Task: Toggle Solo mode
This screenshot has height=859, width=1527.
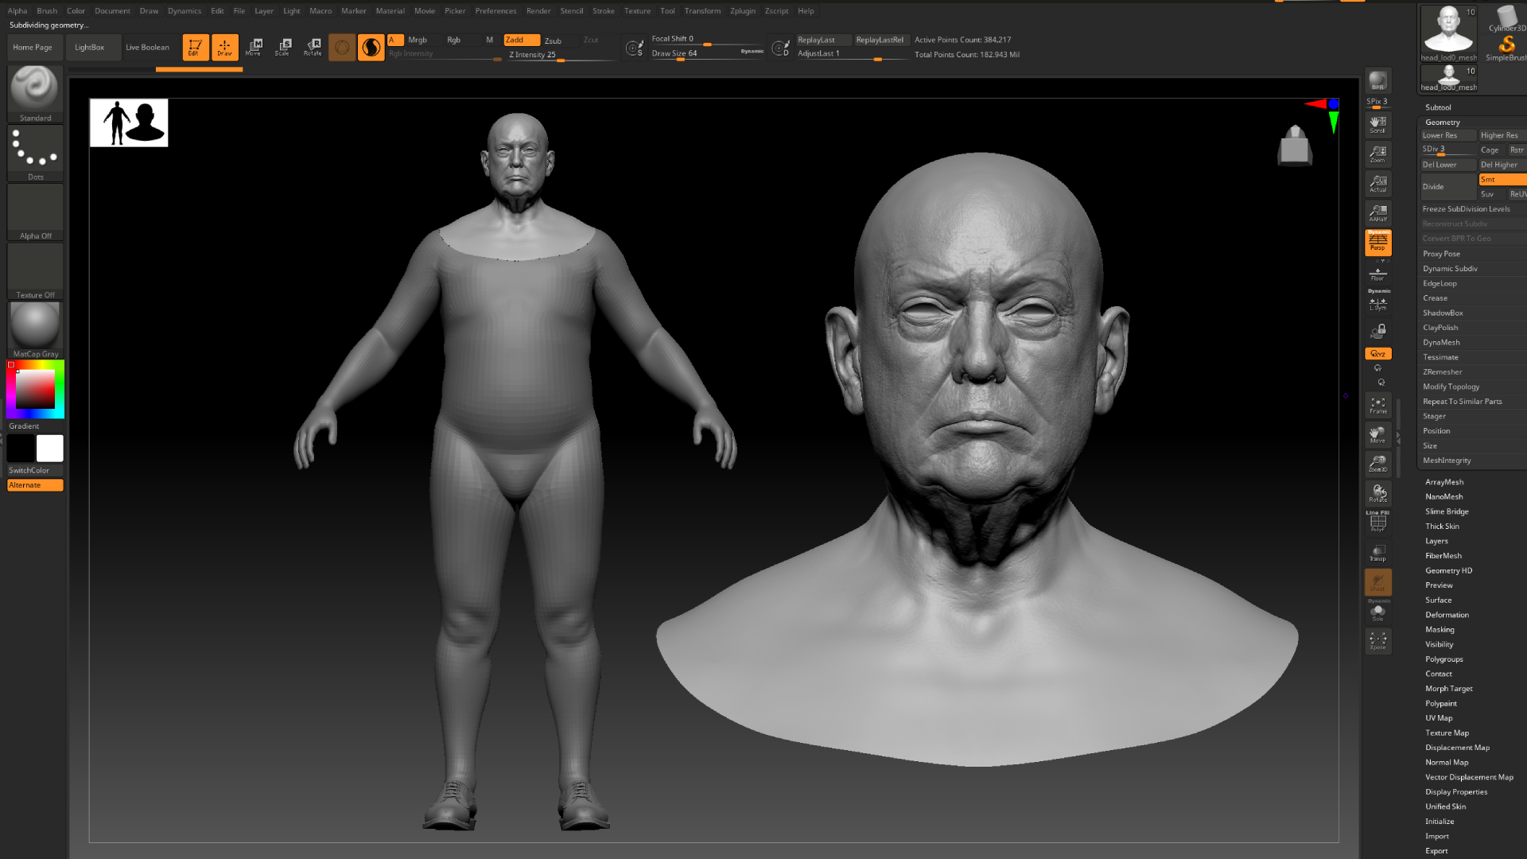Action: (1377, 612)
